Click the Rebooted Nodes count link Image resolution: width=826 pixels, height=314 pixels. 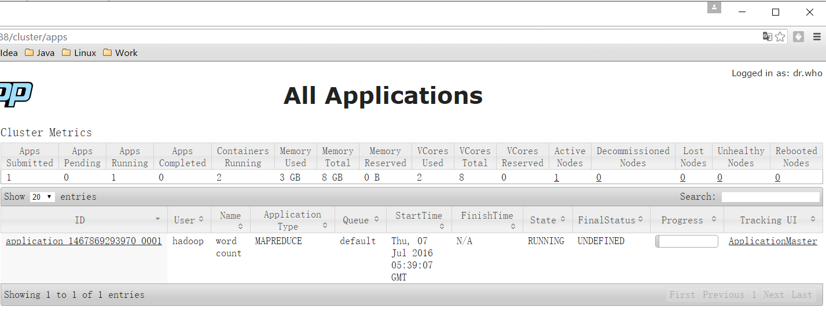(777, 178)
